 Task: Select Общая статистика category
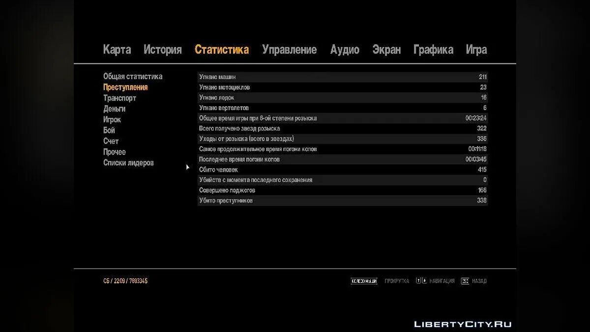pos(133,76)
